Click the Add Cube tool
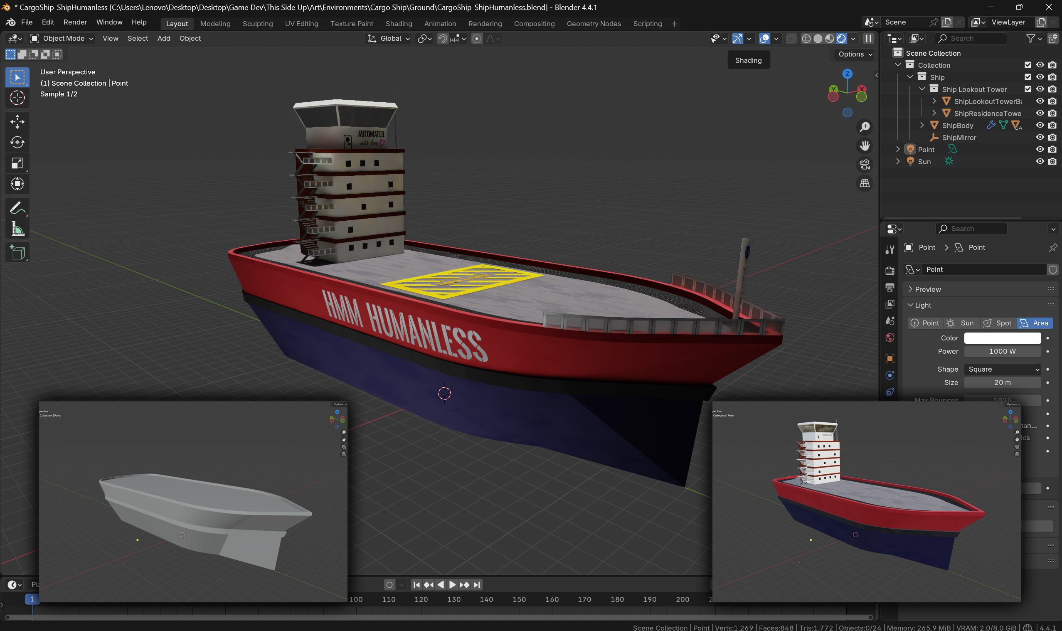This screenshot has width=1062, height=631. (x=17, y=253)
